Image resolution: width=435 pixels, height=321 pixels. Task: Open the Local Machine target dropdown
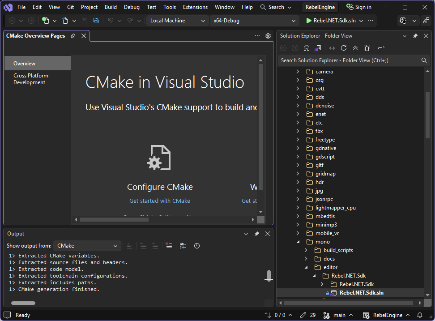pos(177,21)
